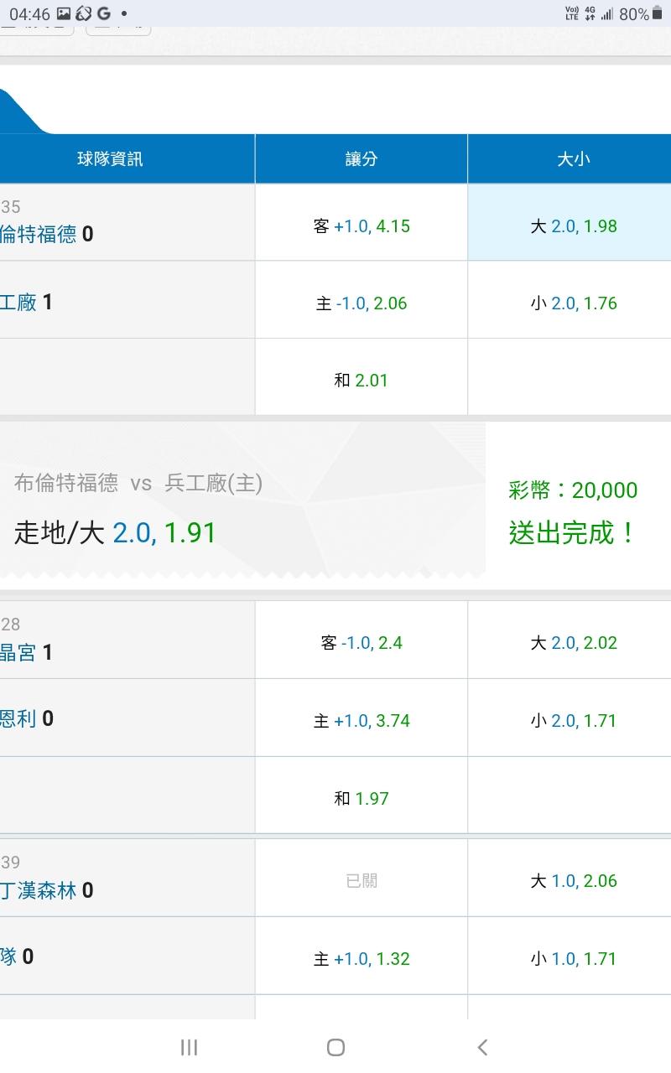Select away handicap -1.0 at 2.4
This screenshot has width=671, height=1073.
point(362,643)
